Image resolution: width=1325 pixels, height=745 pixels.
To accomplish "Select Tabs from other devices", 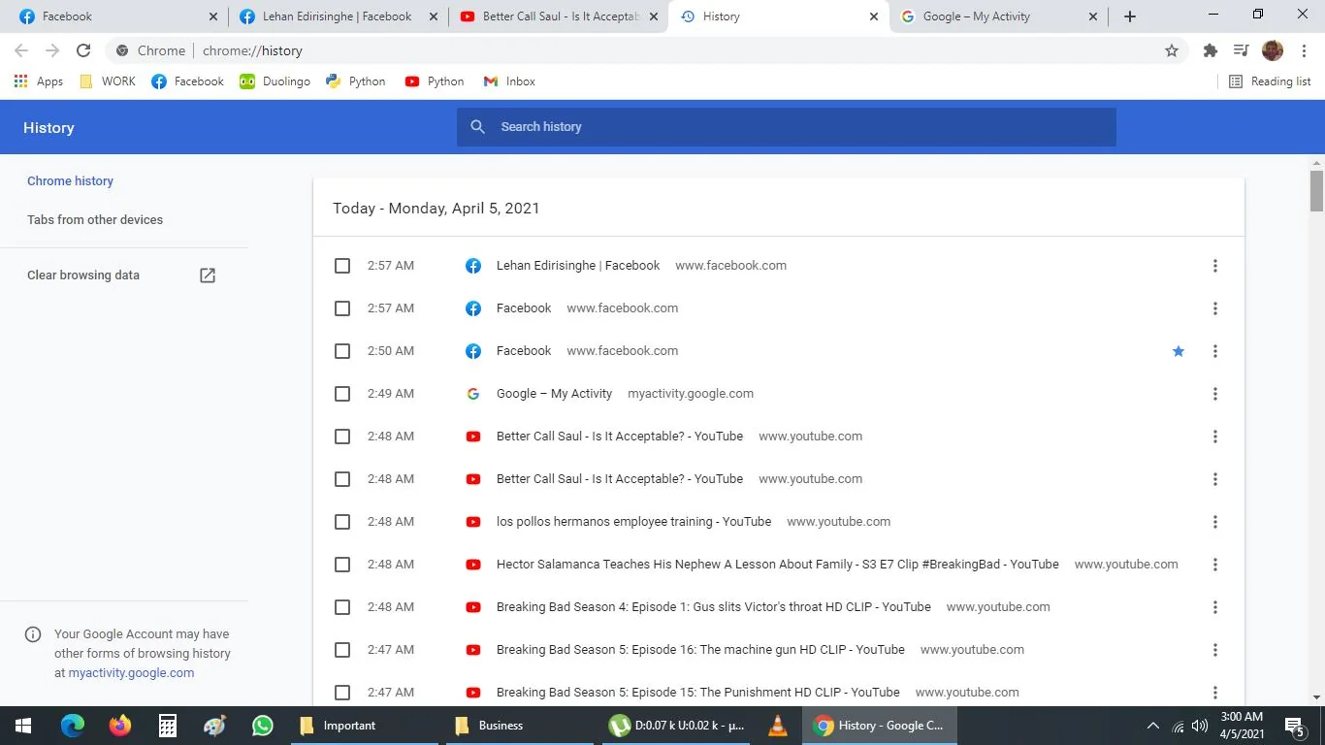I will [x=95, y=220].
